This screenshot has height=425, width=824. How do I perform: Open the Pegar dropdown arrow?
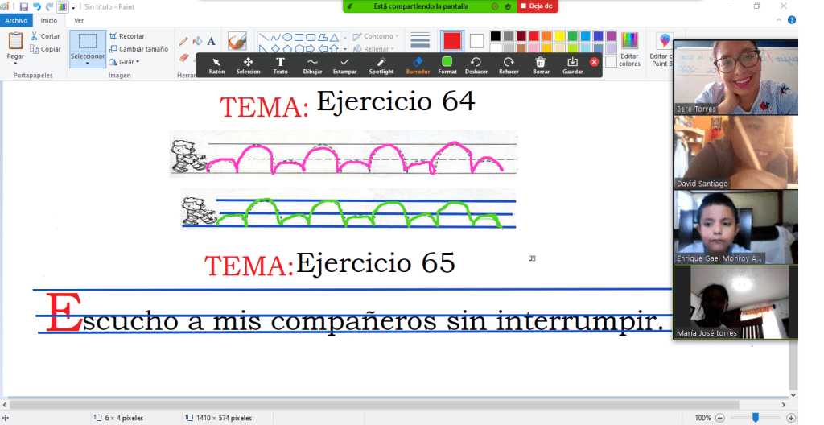point(15,63)
